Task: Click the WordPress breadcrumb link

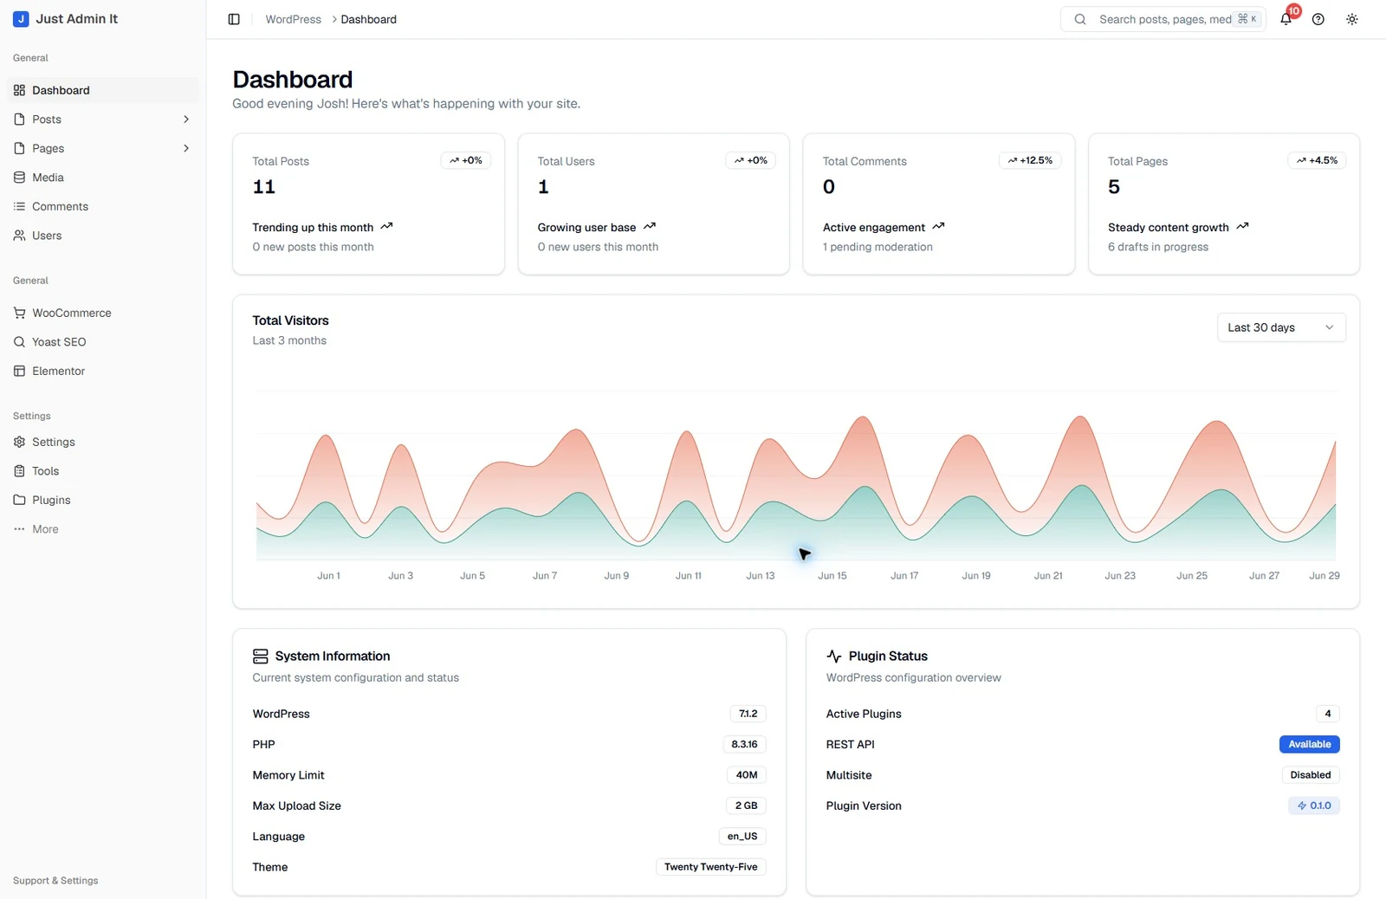Action: point(293,19)
